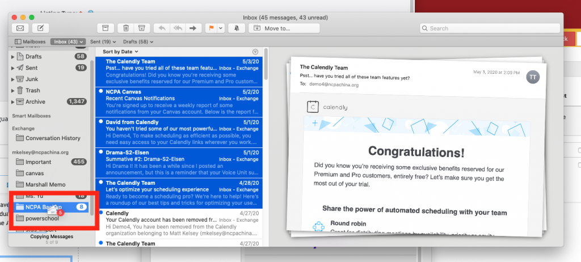
Task: Toggle the Mailboxes sidebar
Action: pyautogui.click(x=30, y=41)
